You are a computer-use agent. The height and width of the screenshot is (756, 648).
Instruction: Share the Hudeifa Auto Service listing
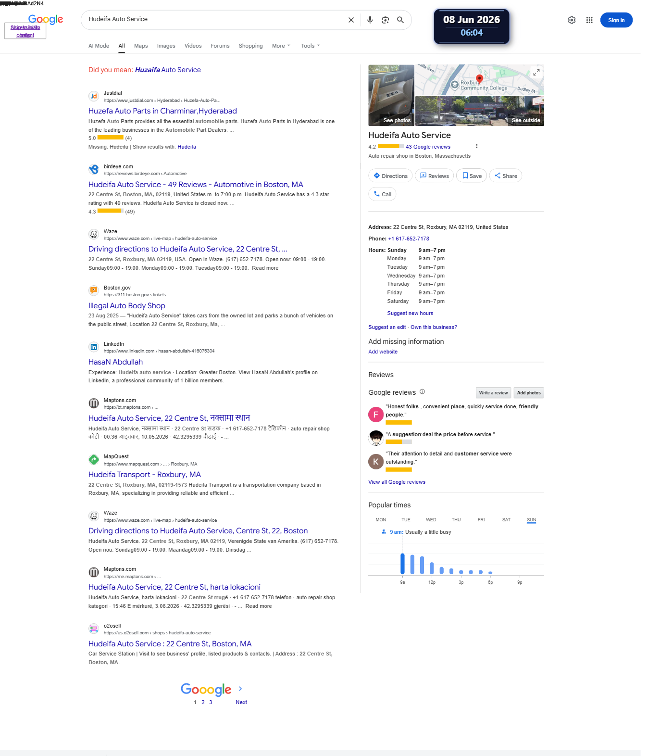click(x=506, y=176)
